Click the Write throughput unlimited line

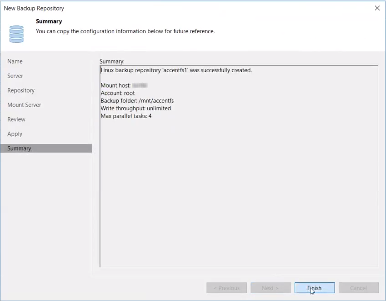pos(135,109)
